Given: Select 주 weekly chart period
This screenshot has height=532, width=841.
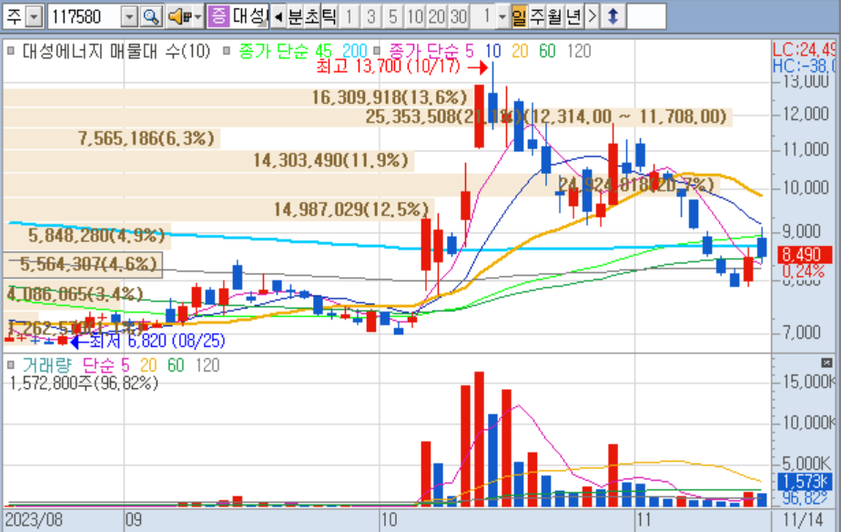Looking at the screenshot, I should [x=537, y=17].
